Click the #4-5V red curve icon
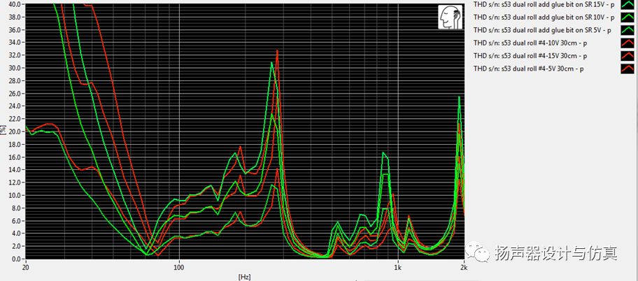 pos(627,68)
